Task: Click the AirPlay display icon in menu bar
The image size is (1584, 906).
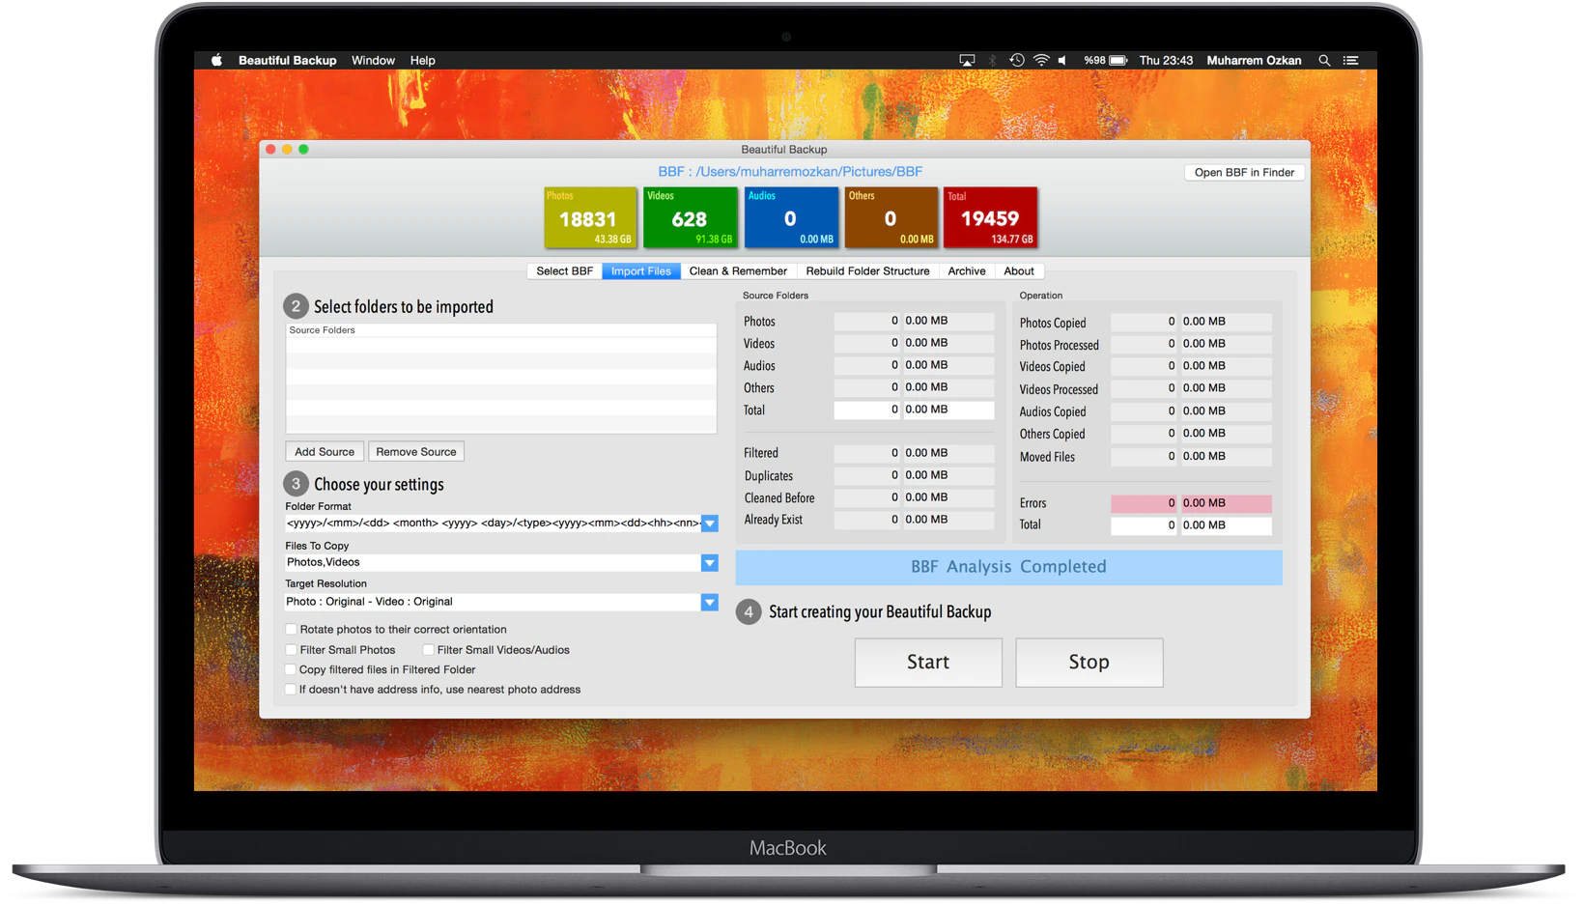Action: click(967, 60)
